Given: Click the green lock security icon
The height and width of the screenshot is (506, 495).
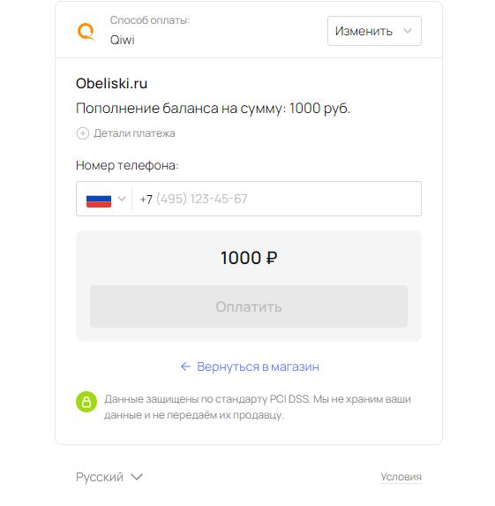Looking at the screenshot, I should (86, 402).
